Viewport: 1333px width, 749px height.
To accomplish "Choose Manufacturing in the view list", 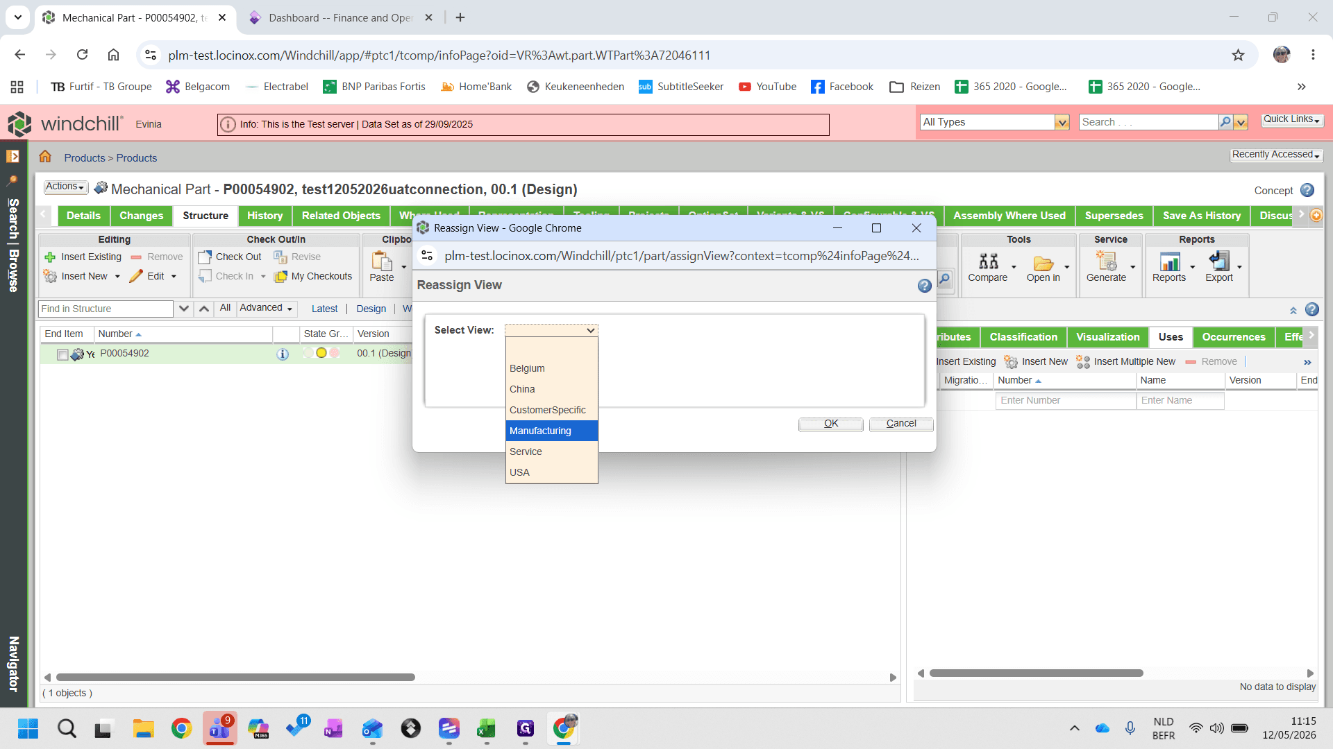I will (x=552, y=431).
